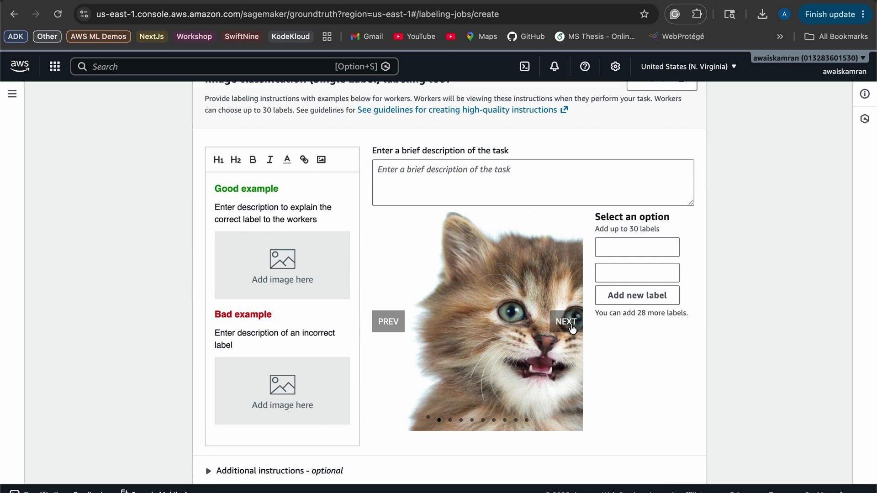The image size is (877, 493).
Task: Focus the second label input field
Action: (637, 273)
